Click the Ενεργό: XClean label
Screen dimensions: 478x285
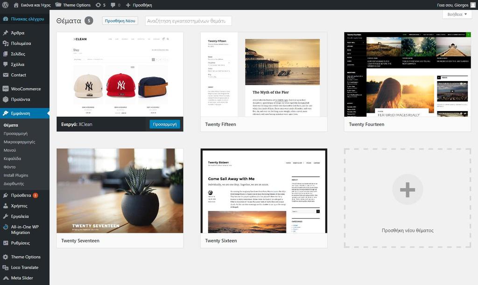pos(77,124)
